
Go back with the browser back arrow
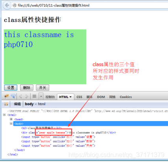tap(7, 6)
